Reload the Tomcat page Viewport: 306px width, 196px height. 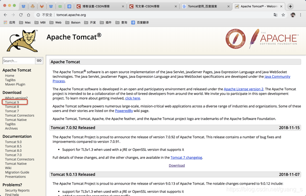click(x=21, y=15)
